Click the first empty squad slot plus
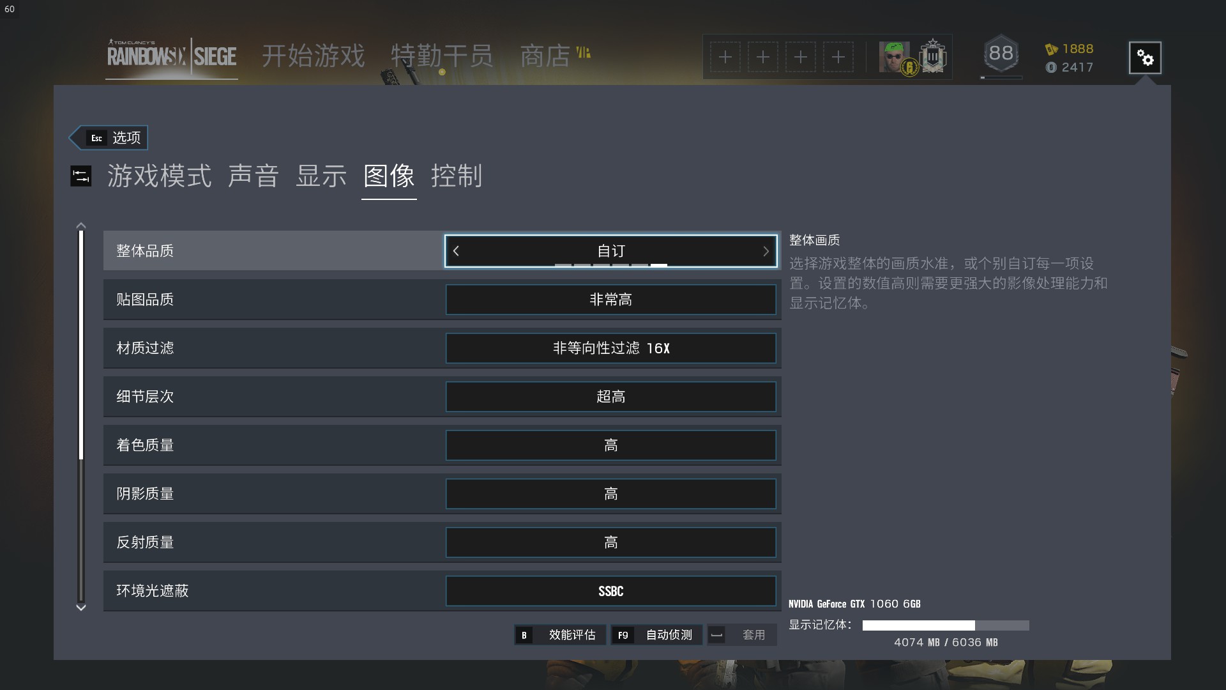Viewport: 1226px width, 690px height. point(725,57)
